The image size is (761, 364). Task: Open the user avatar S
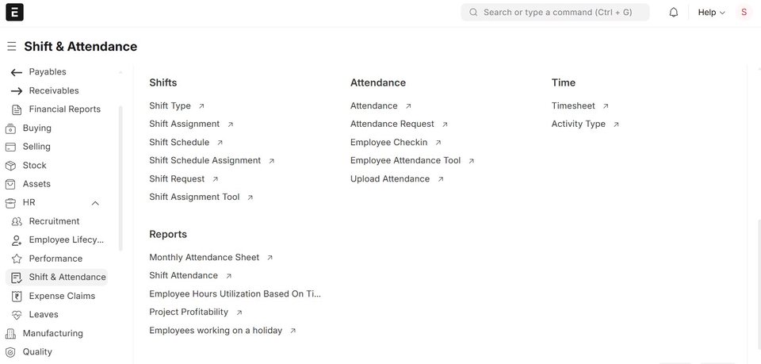click(744, 12)
